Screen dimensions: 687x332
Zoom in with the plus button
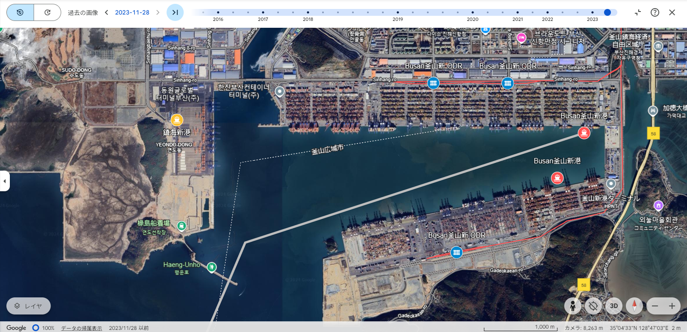coord(672,306)
